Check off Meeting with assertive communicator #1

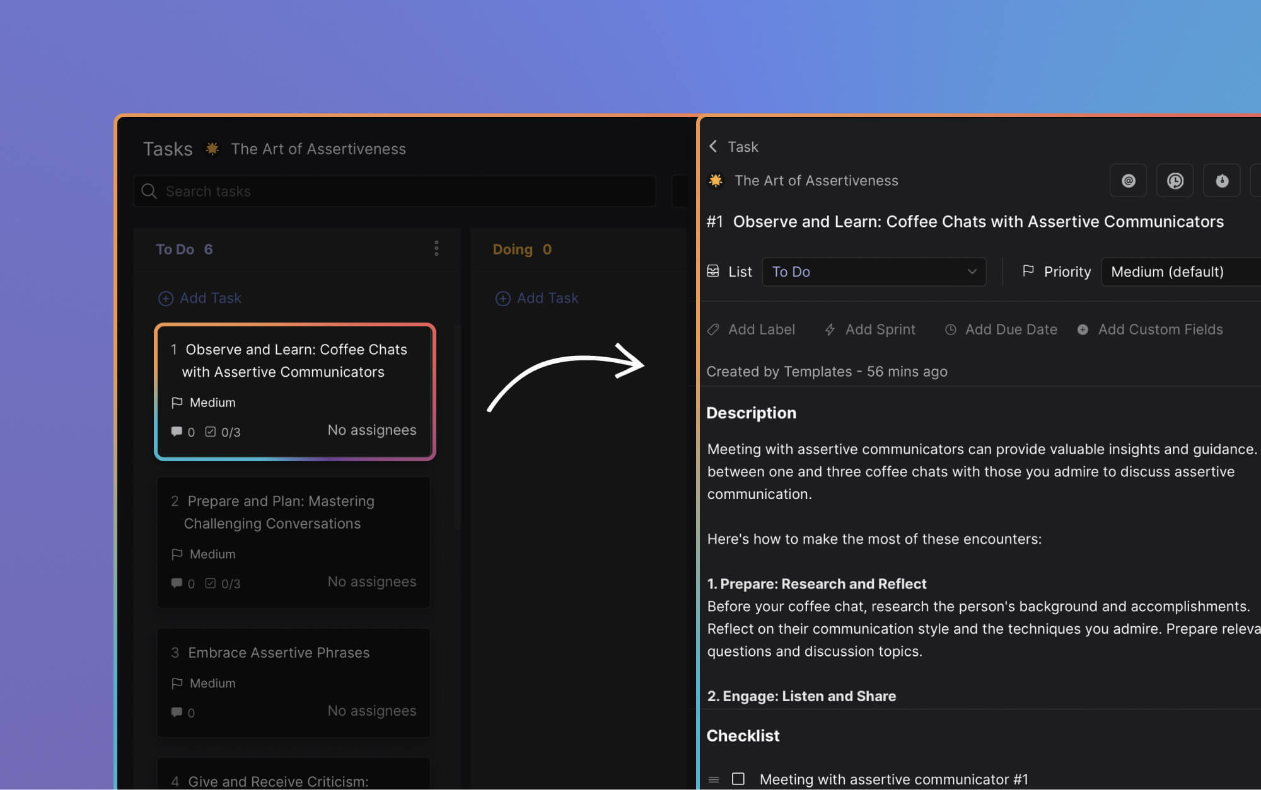[738, 779]
